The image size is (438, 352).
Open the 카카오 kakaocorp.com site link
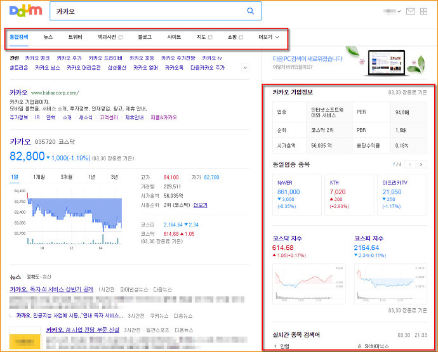(x=18, y=93)
